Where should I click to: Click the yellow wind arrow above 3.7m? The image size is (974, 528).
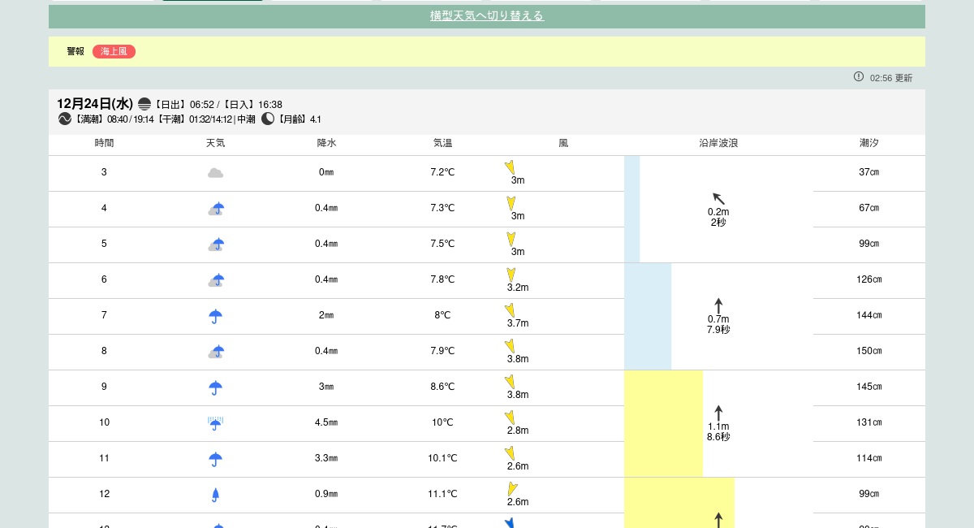tap(510, 309)
